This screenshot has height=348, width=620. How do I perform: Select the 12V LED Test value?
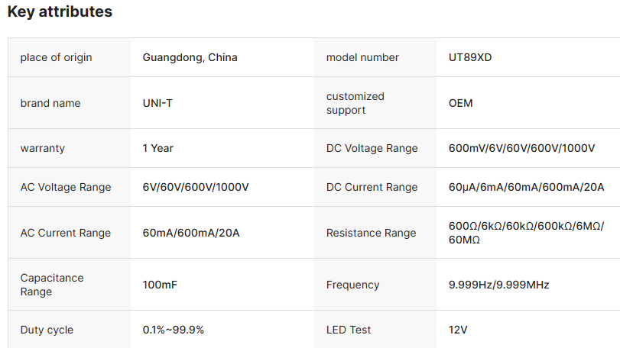click(x=458, y=330)
